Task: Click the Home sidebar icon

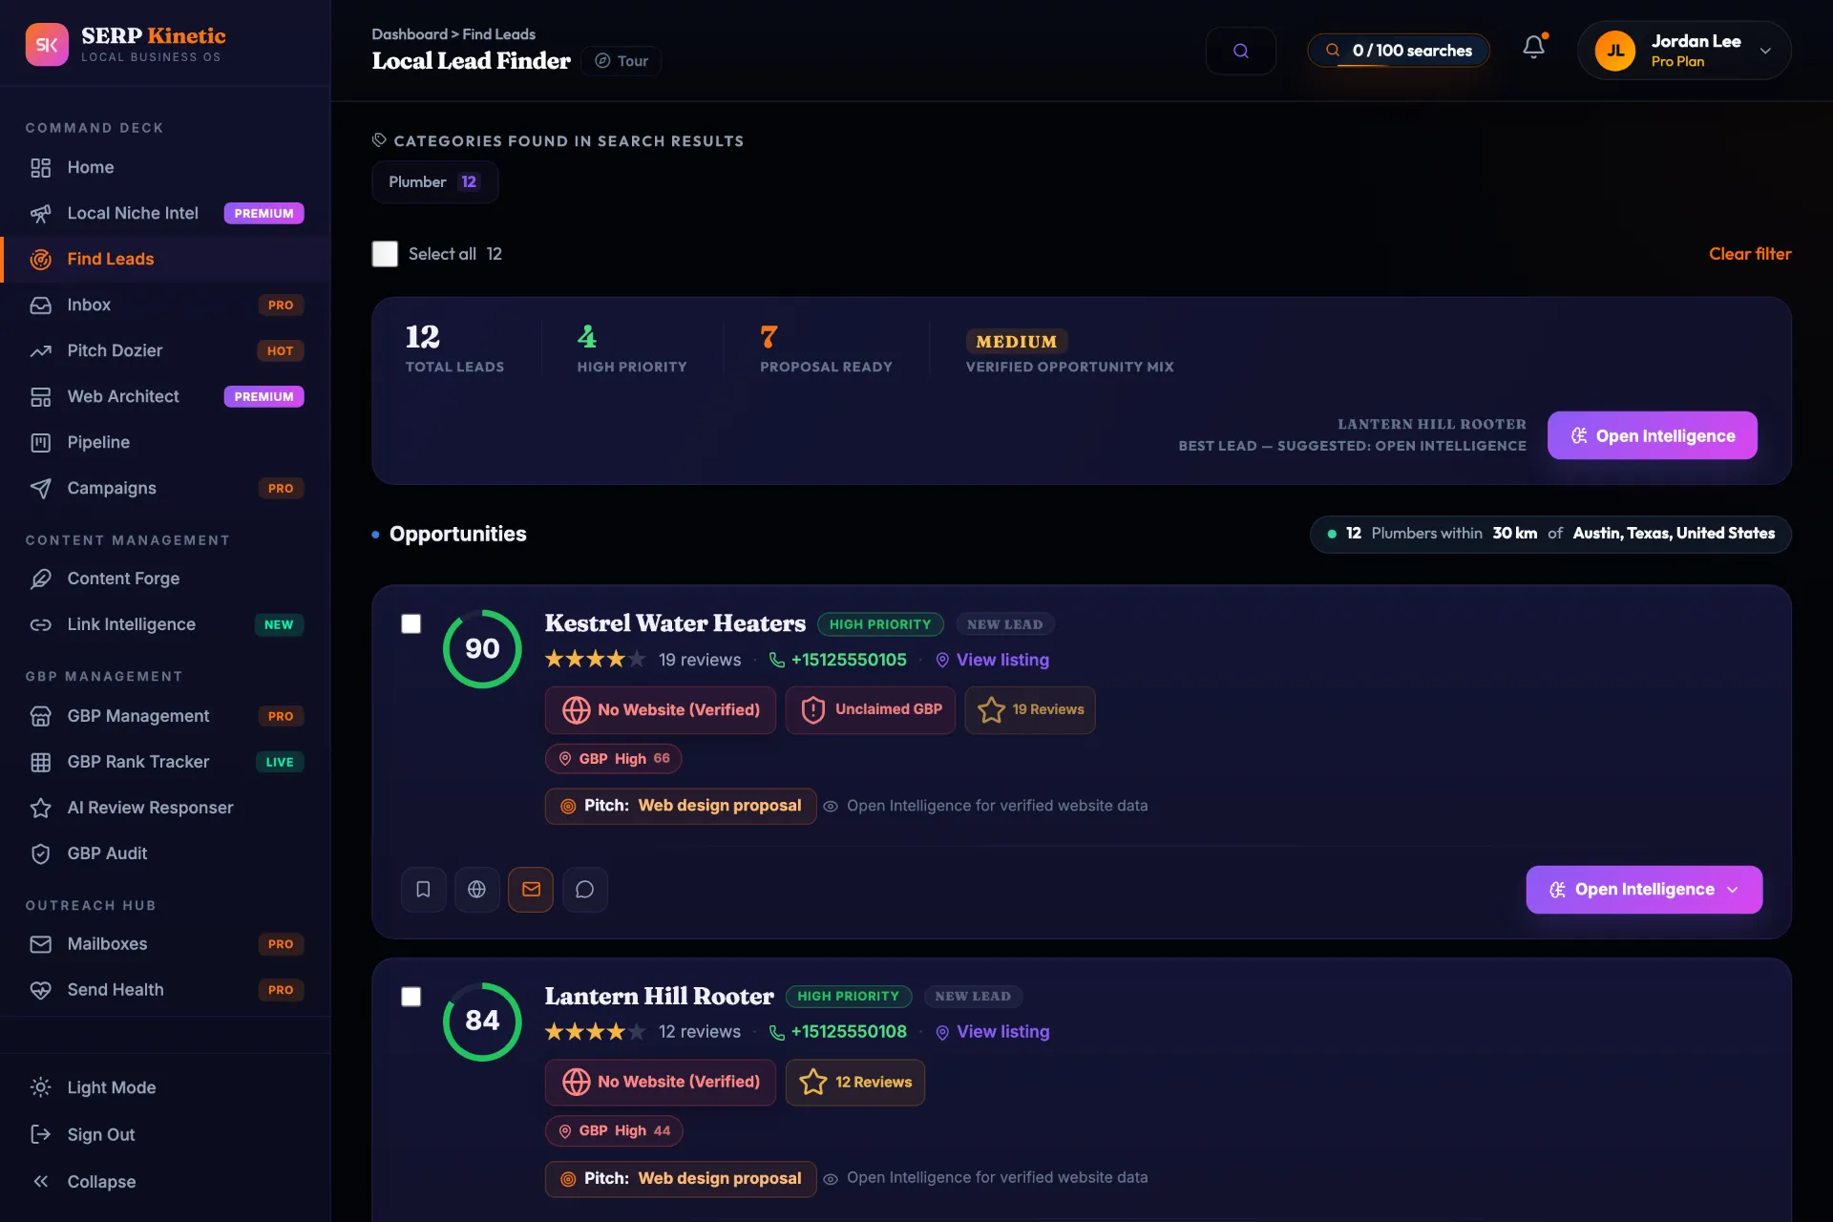Action: click(x=40, y=168)
